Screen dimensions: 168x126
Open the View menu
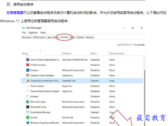43,33
